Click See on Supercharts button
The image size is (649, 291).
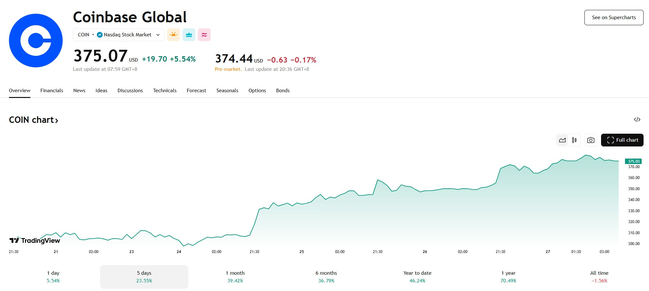click(x=614, y=18)
